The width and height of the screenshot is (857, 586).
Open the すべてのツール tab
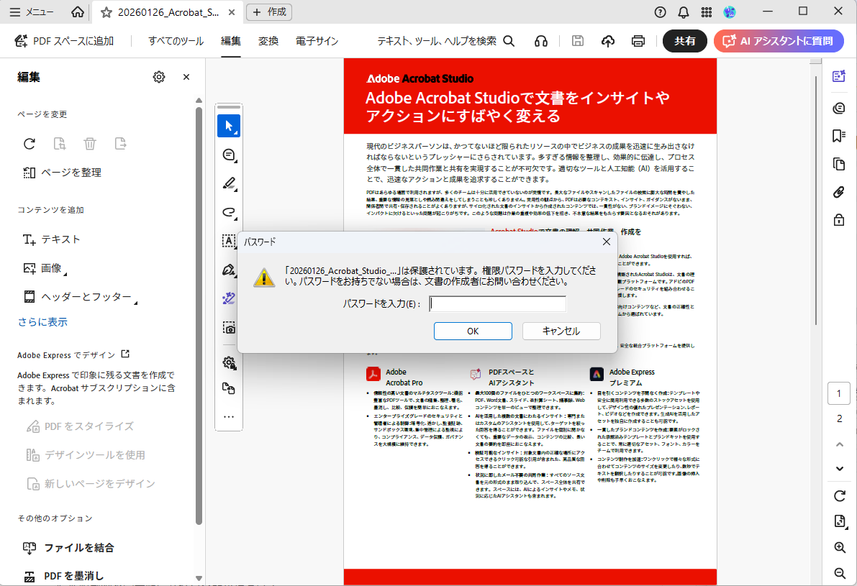coord(176,41)
